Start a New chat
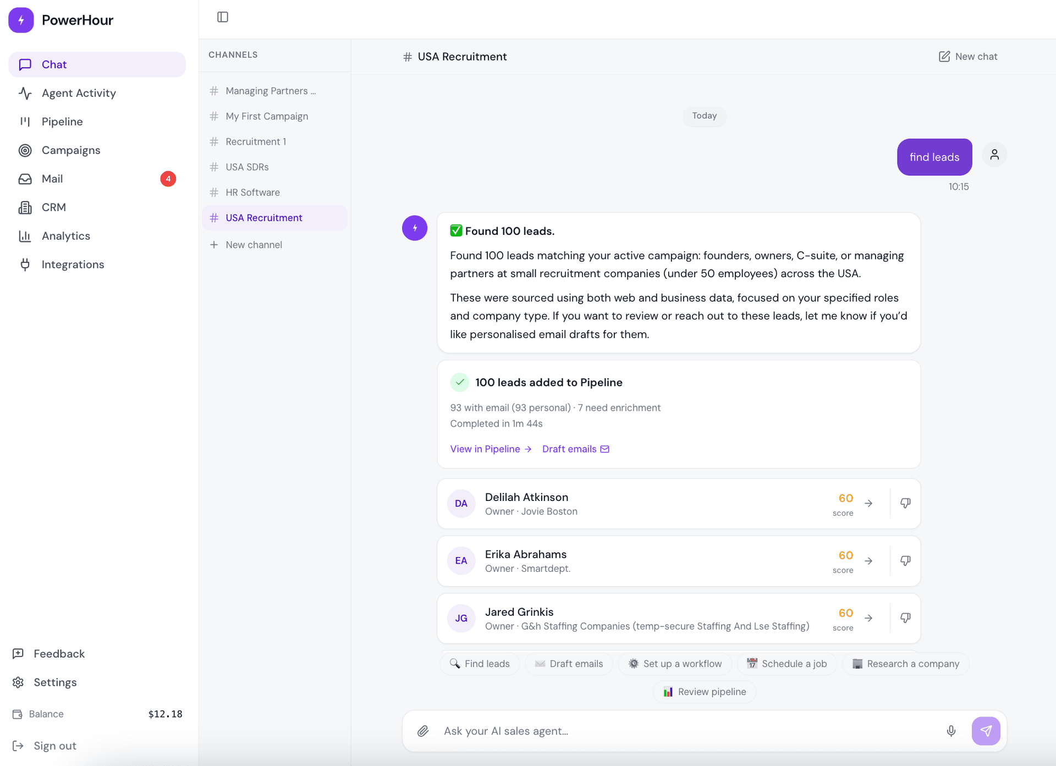 [967, 57]
